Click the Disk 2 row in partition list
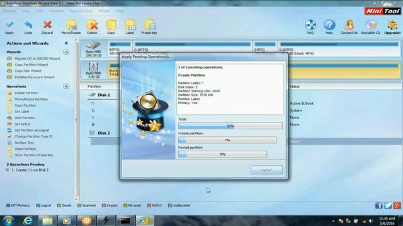 tap(104, 133)
